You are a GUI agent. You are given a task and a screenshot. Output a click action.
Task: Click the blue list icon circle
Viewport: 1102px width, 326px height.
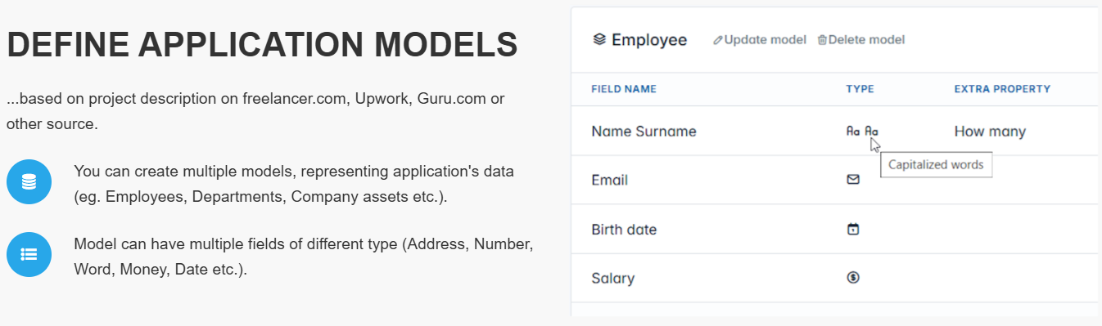[29, 254]
